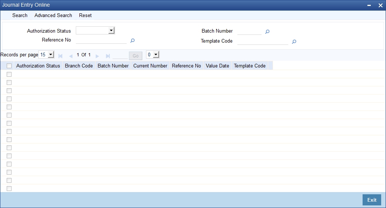Open Advanced Search
This screenshot has height=208, width=386.
[x=53, y=15]
